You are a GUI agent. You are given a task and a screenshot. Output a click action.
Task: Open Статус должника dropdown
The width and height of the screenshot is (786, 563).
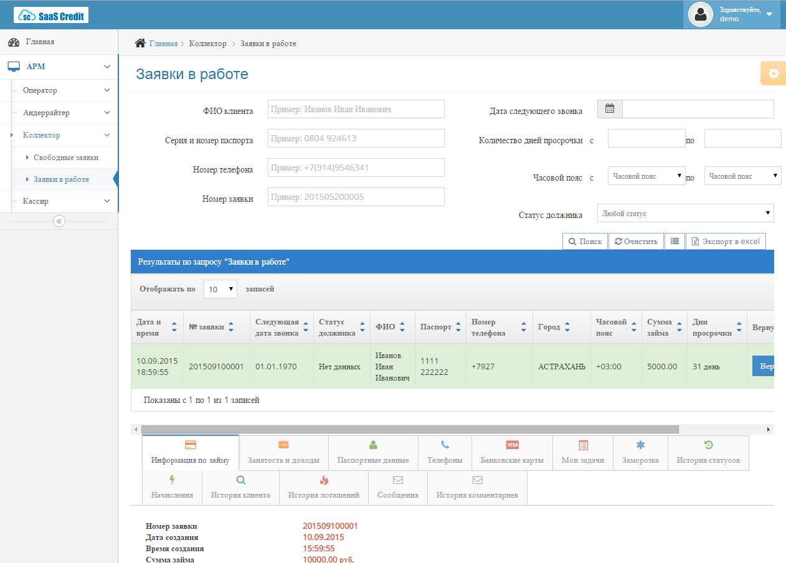tap(685, 214)
